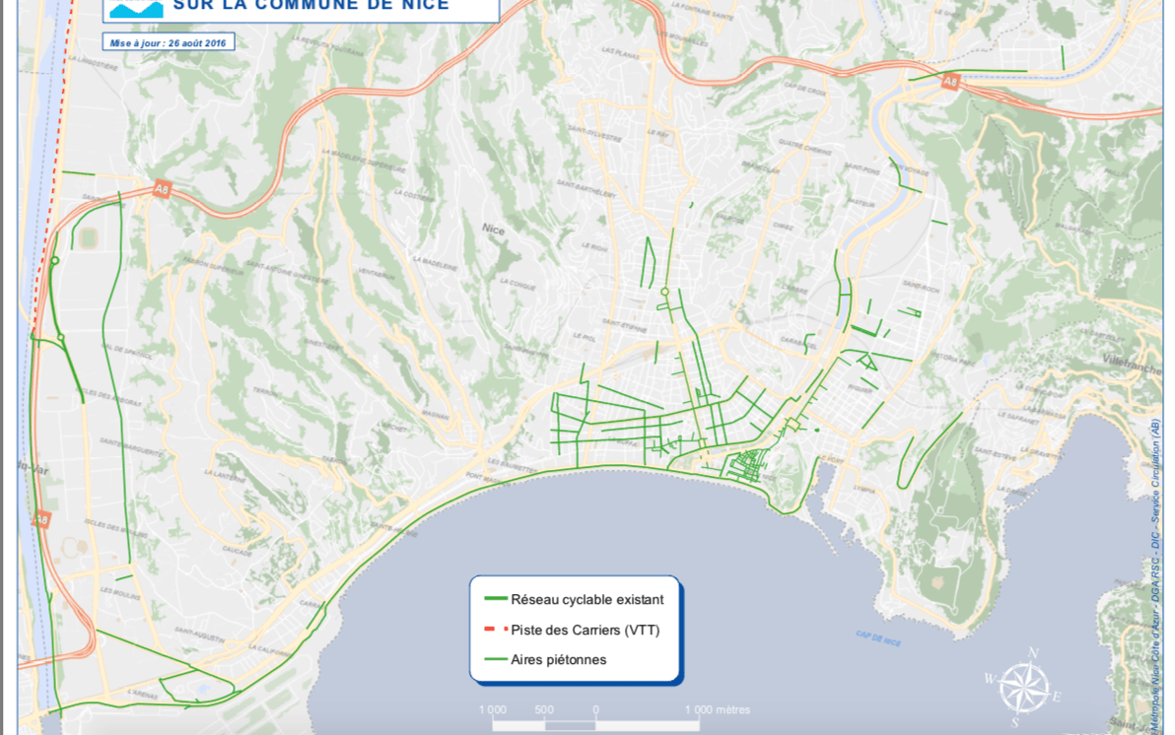Viewport: 1175px width, 735px height.
Task: Click the red dashed symbol for Piste des Carriers
Action: 494,630
